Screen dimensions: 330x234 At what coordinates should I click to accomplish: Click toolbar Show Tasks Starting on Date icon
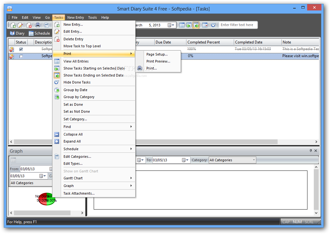tap(189, 25)
